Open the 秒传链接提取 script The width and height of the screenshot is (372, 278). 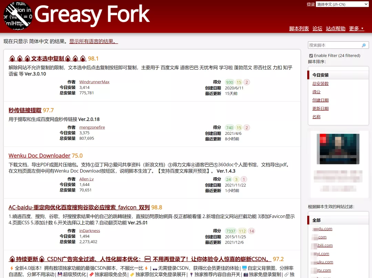25,110
